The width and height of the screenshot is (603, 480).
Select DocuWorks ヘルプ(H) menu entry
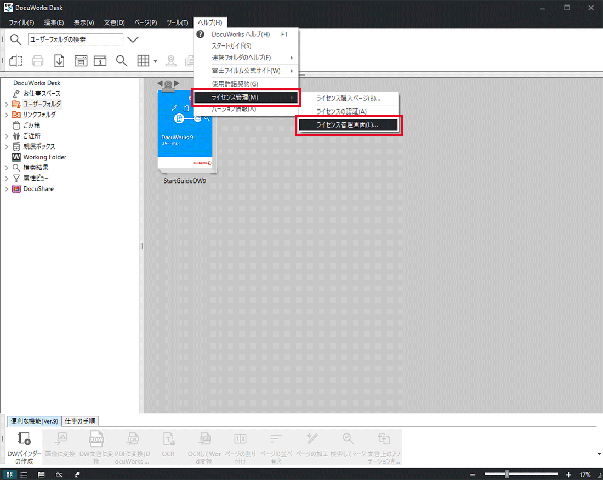pyautogui.click(x=246, y=34)
